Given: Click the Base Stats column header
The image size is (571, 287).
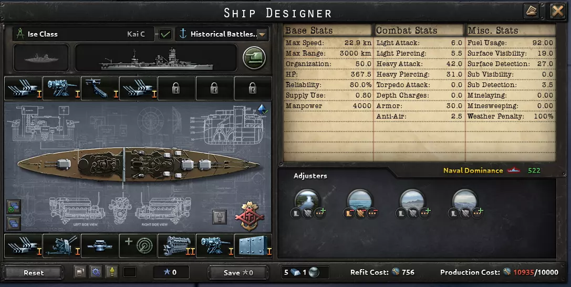Looking at the screenshot, I should (x=309, y=30).
